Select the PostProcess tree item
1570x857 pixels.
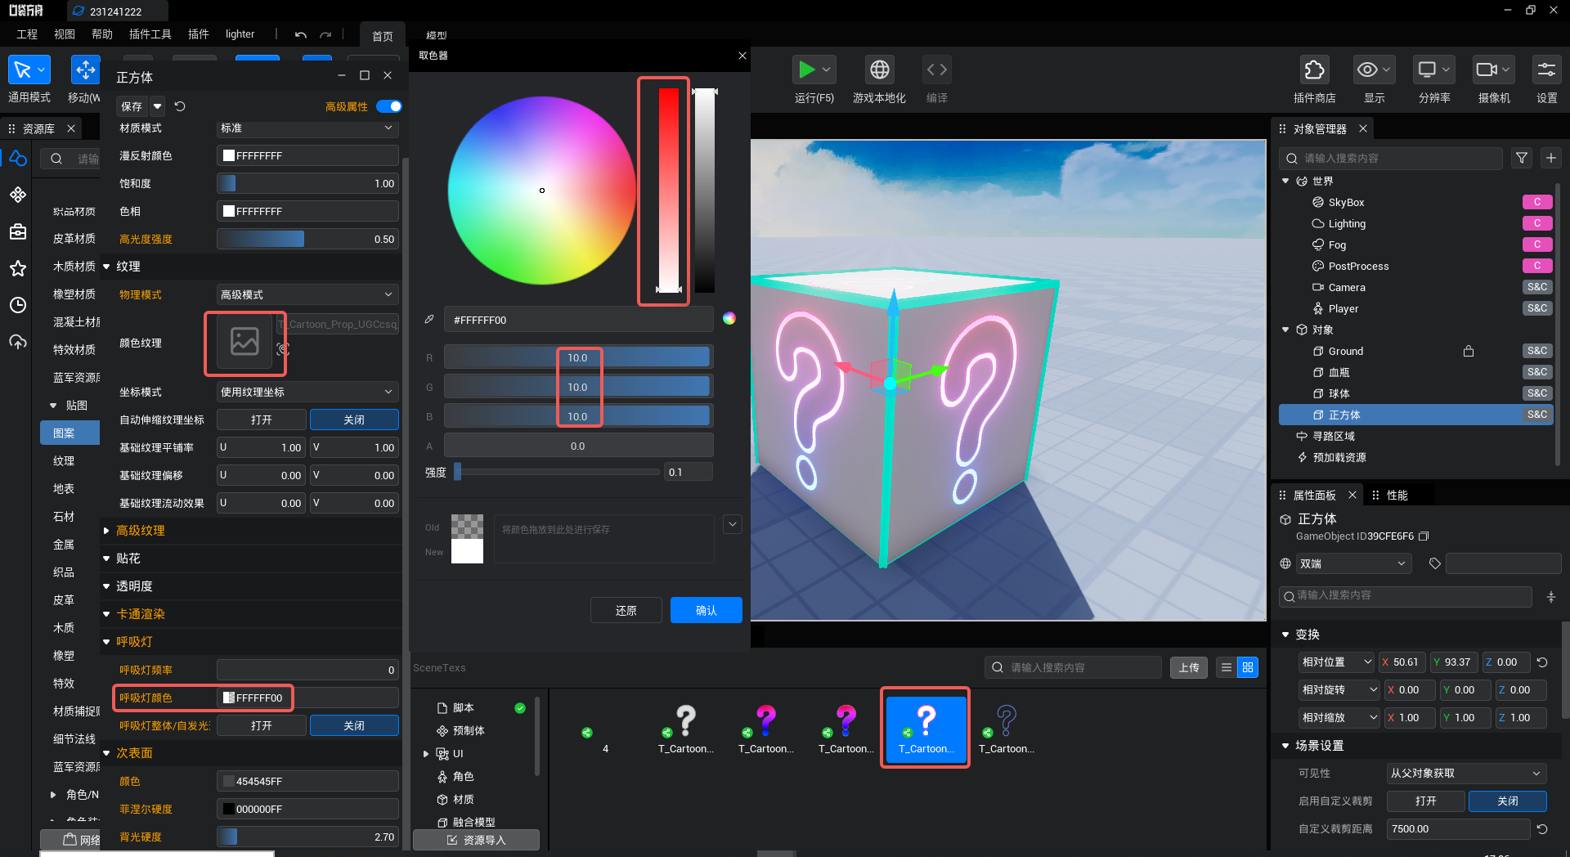pyautogui.click(x=1358, y=266)
